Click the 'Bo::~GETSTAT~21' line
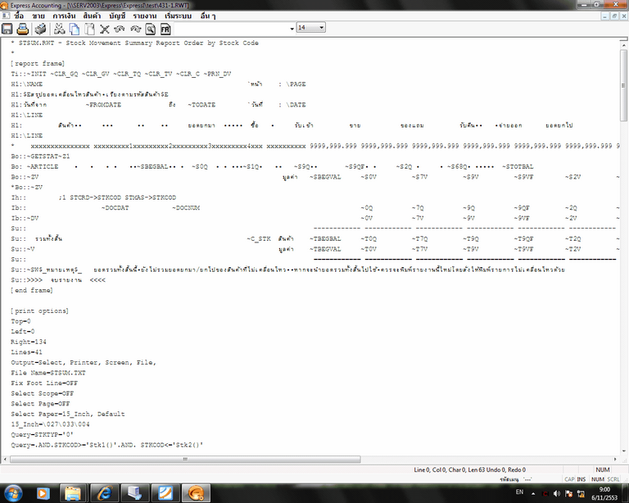Screen dimensions: 629x503 click(40, 156)
